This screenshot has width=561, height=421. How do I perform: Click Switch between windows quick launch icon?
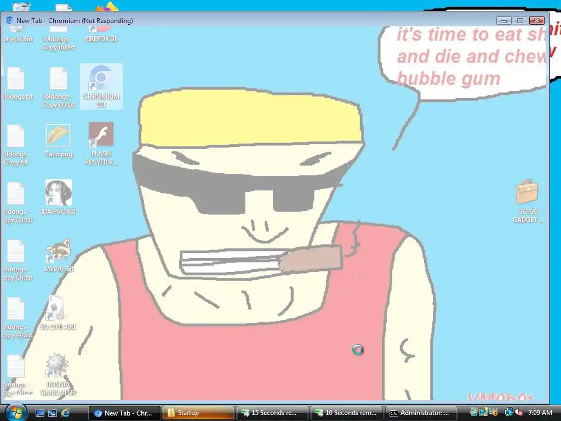click(53, 413)
